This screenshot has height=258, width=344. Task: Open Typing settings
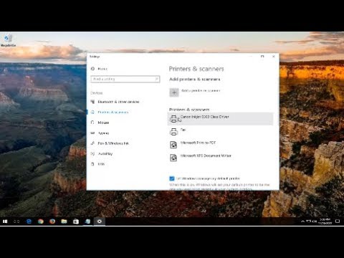103,133
